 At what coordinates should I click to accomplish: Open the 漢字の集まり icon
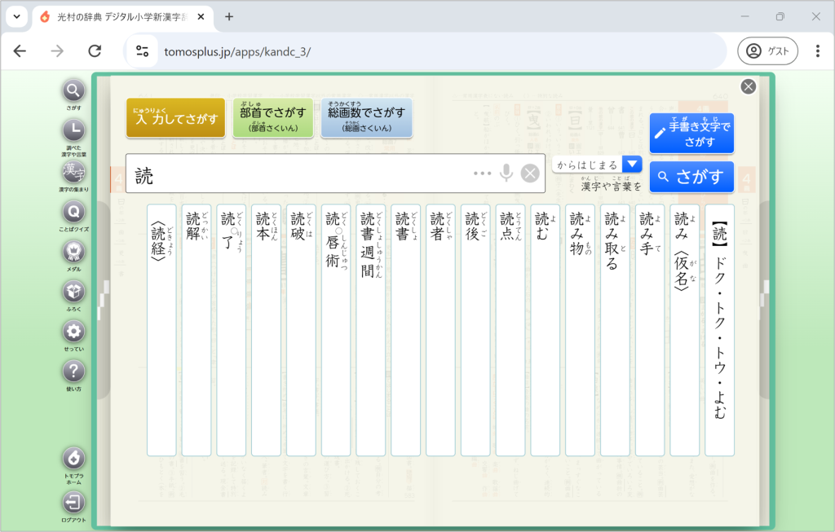(x=73, y=171)
